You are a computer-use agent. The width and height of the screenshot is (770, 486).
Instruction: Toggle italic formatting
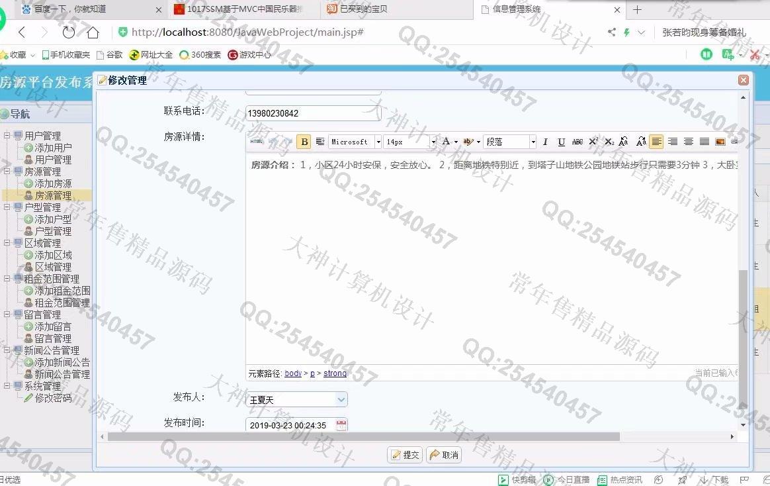[x=545, y=142]
